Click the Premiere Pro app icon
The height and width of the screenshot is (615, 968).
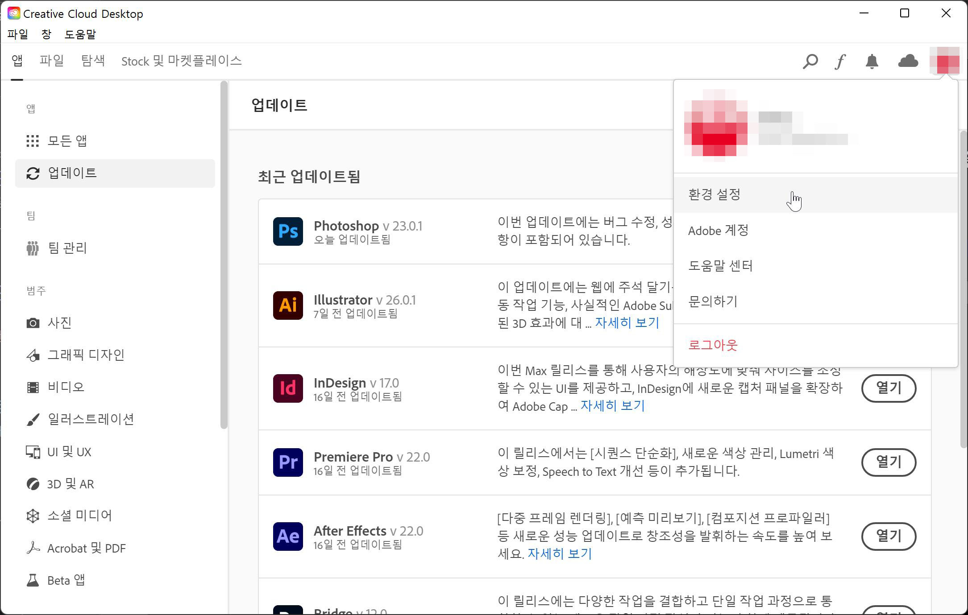[288, 462]
